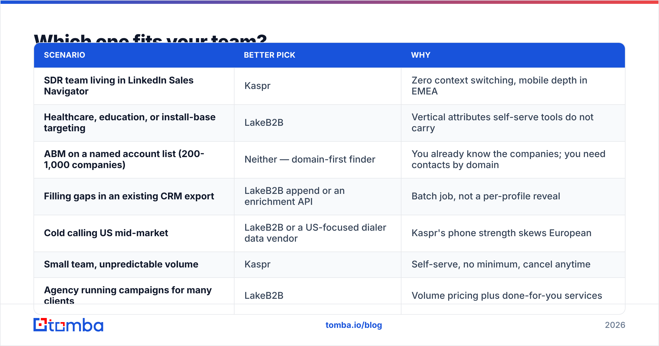Click Kaspr in the SDR team row
The width and height of the screenshot is (659, 346).
click(x=257, y=86)
